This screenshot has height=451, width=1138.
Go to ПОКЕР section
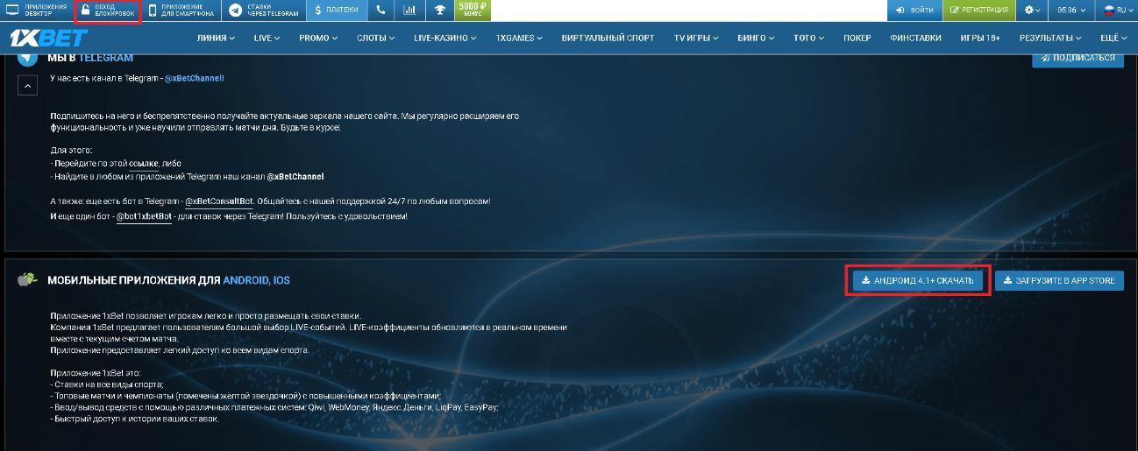pyautogui.click(x=857, y=39)
